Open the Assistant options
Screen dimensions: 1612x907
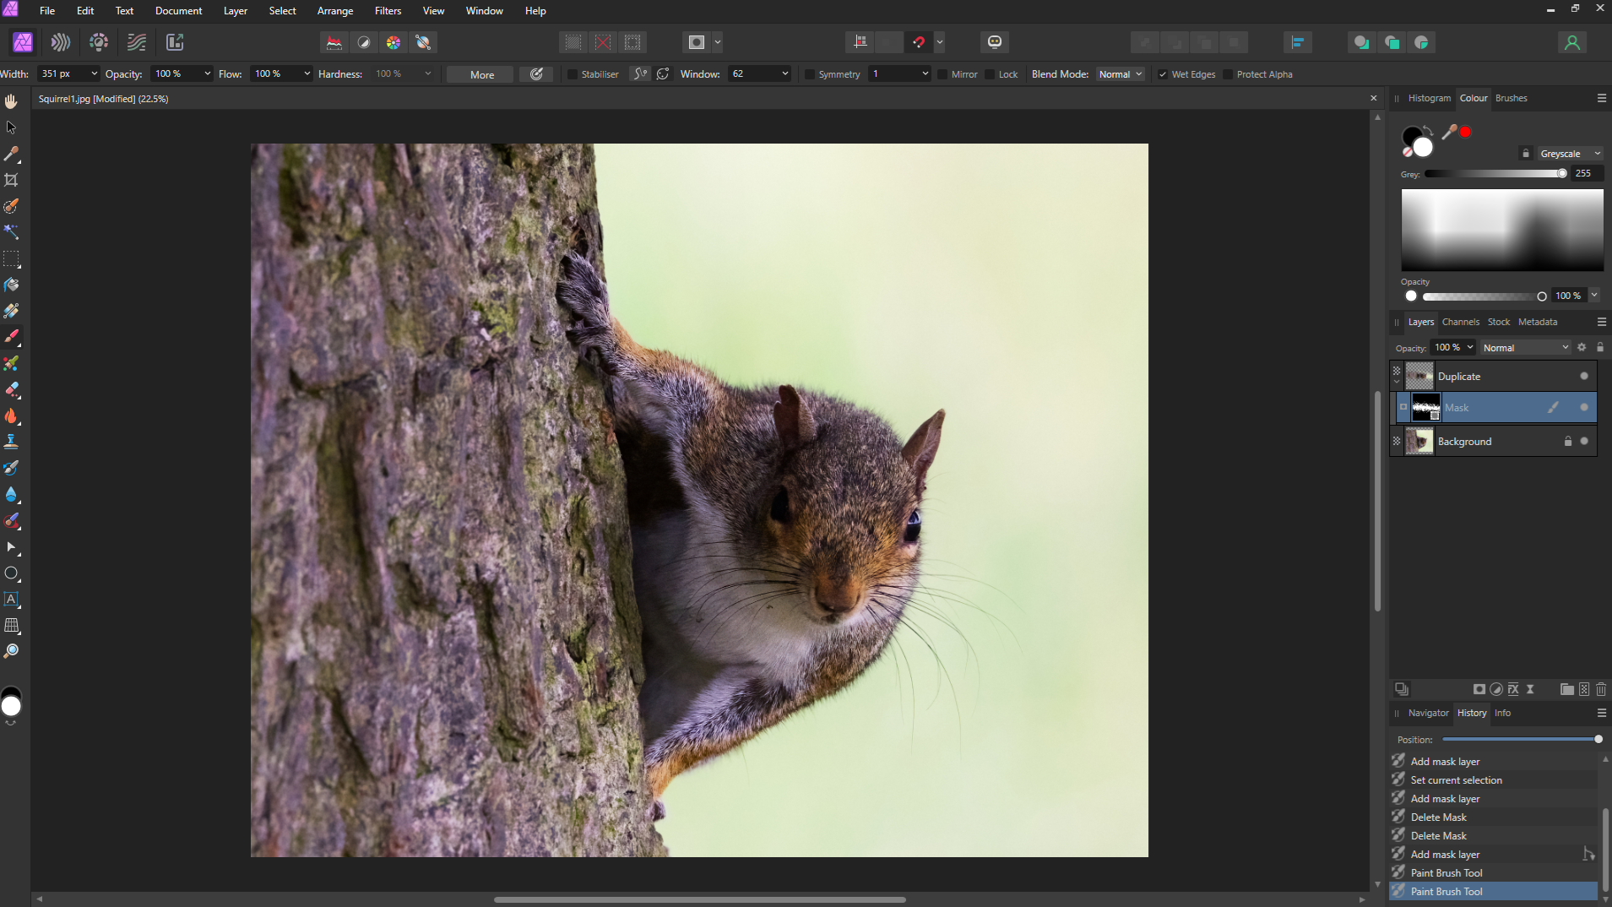click(994, 42)
